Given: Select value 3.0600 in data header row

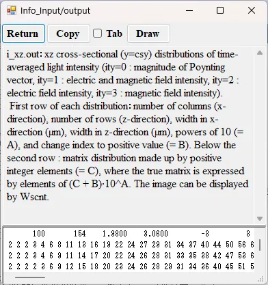Looking at the screenshot, I should tap(156, 234).
